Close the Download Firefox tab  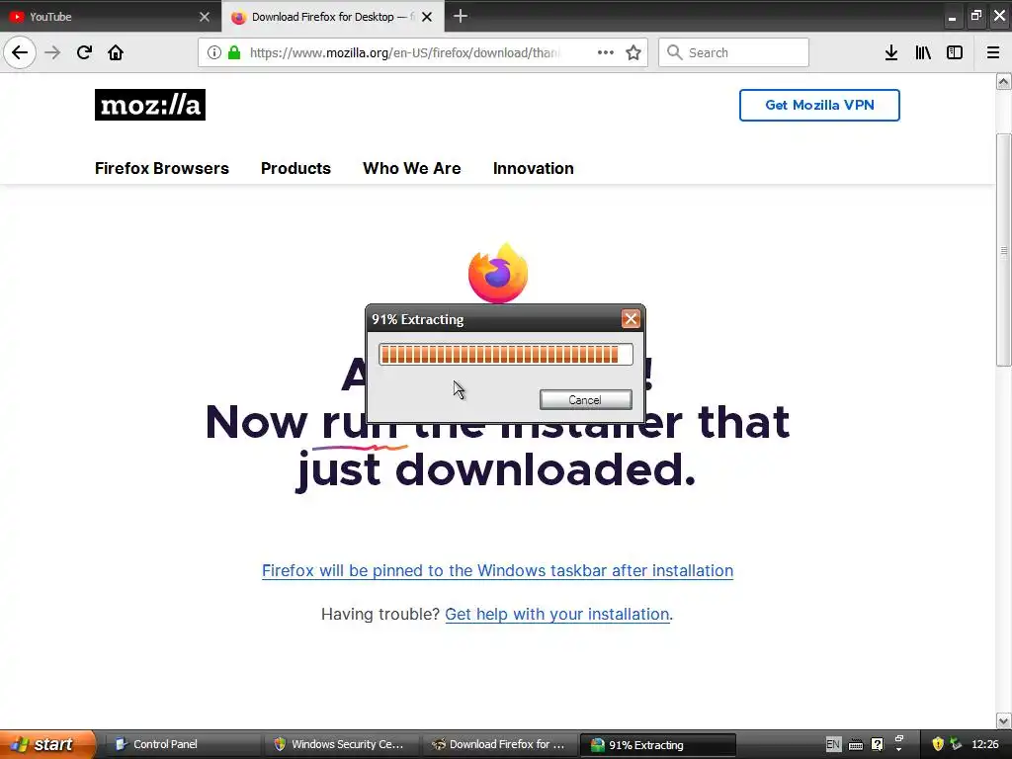(x=427, y=17)
